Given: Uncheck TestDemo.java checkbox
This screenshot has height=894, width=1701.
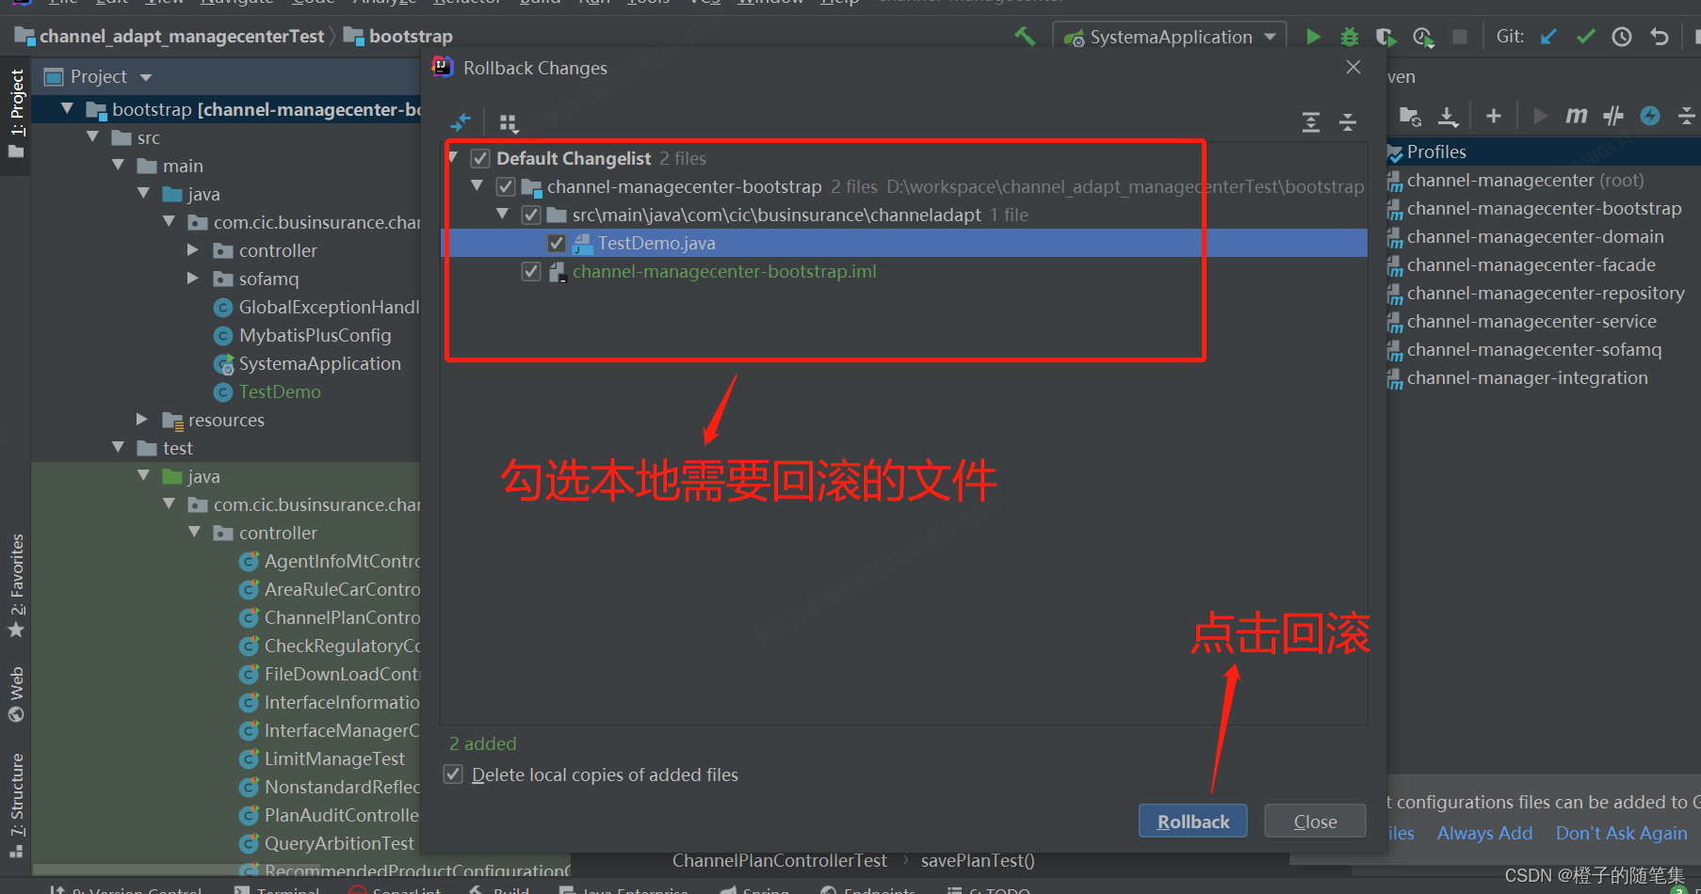Looking at the screenshot, I should click(557, 243).
